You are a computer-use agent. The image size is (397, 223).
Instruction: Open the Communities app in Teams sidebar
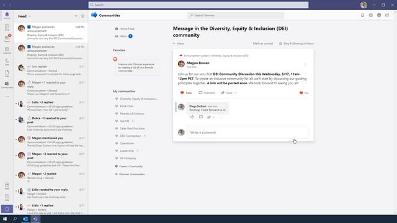[7, 85]
